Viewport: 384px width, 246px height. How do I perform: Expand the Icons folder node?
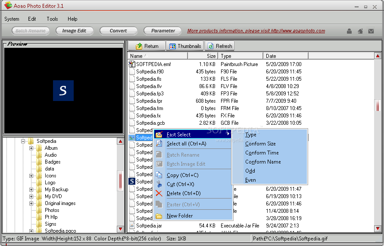tap(31, 176)
